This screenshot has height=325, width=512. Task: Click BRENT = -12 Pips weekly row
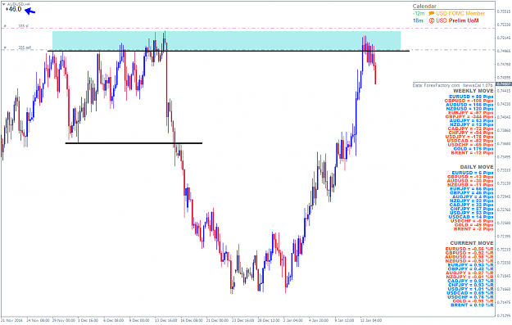(472, 153)
